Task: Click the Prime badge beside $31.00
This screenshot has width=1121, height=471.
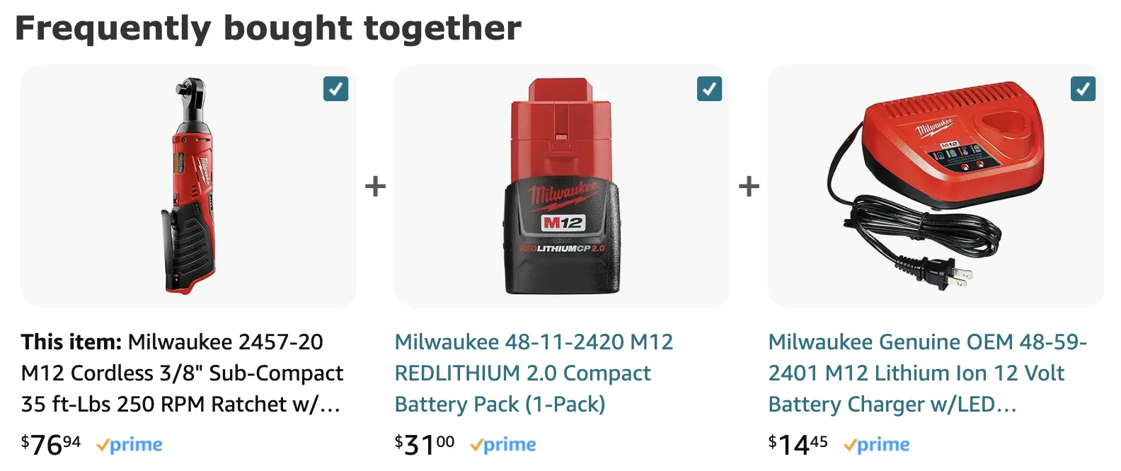Action: [x=503, y=445]
